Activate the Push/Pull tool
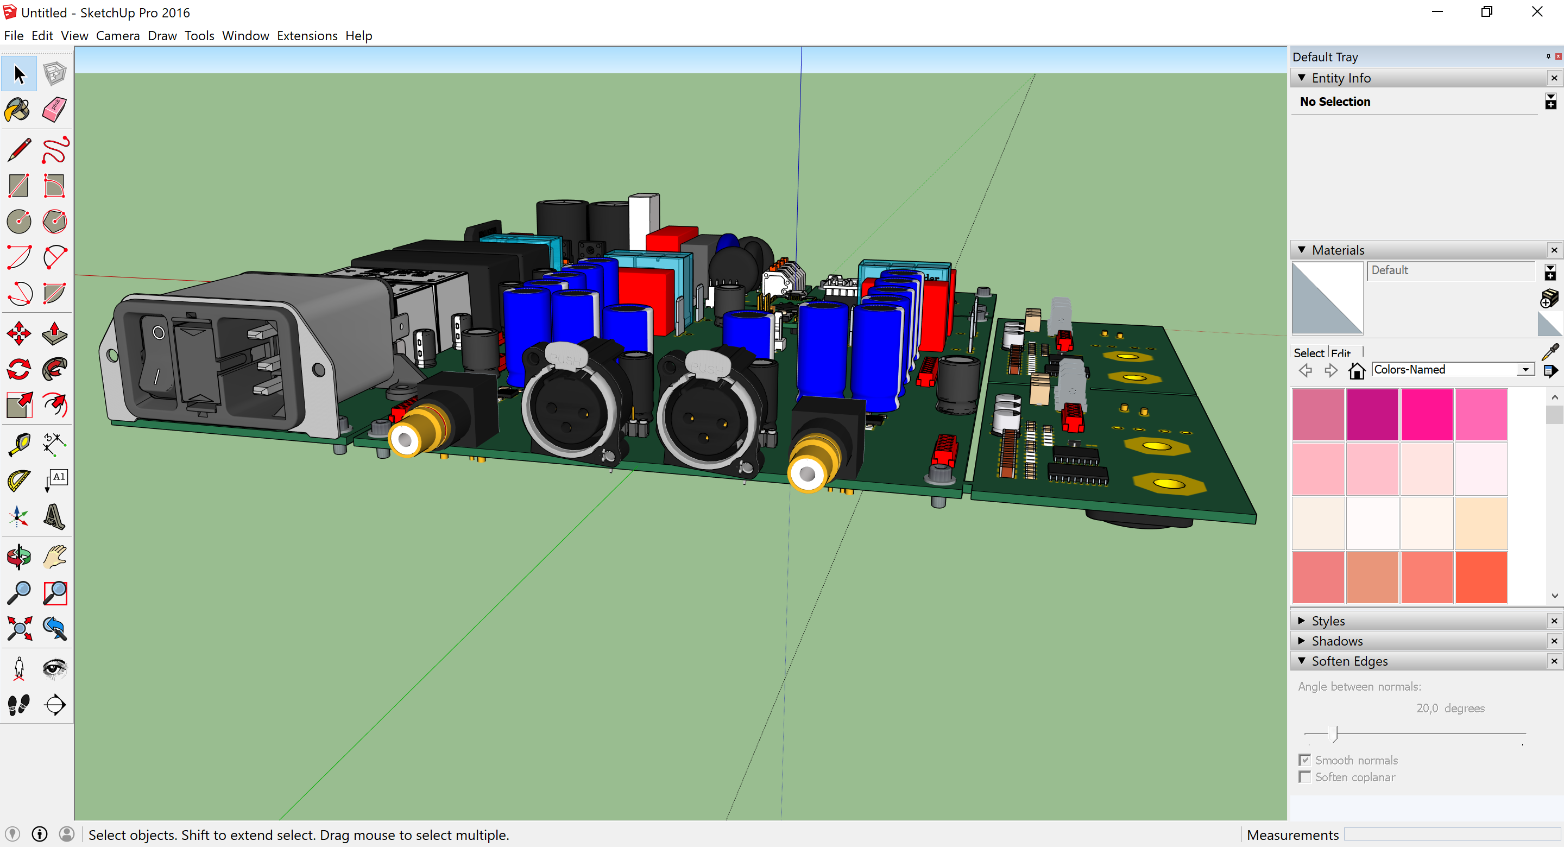The height and width of the screenshot is (847, 1564). pyautogui.click(x=55, y=333)
